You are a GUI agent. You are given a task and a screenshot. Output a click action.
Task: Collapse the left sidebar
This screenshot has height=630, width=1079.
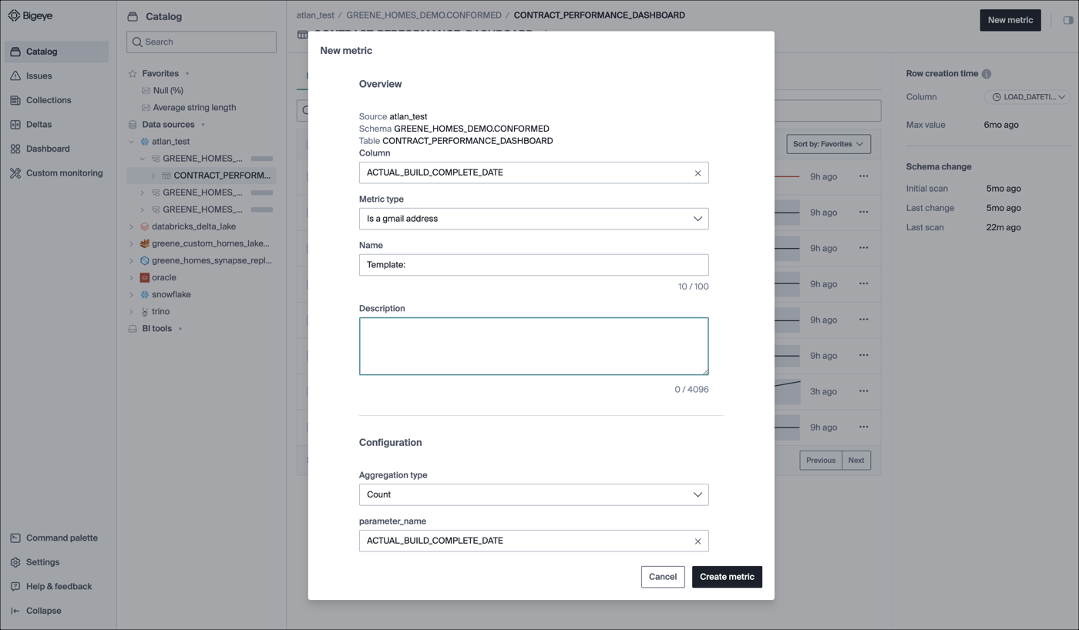click(56, 611)
